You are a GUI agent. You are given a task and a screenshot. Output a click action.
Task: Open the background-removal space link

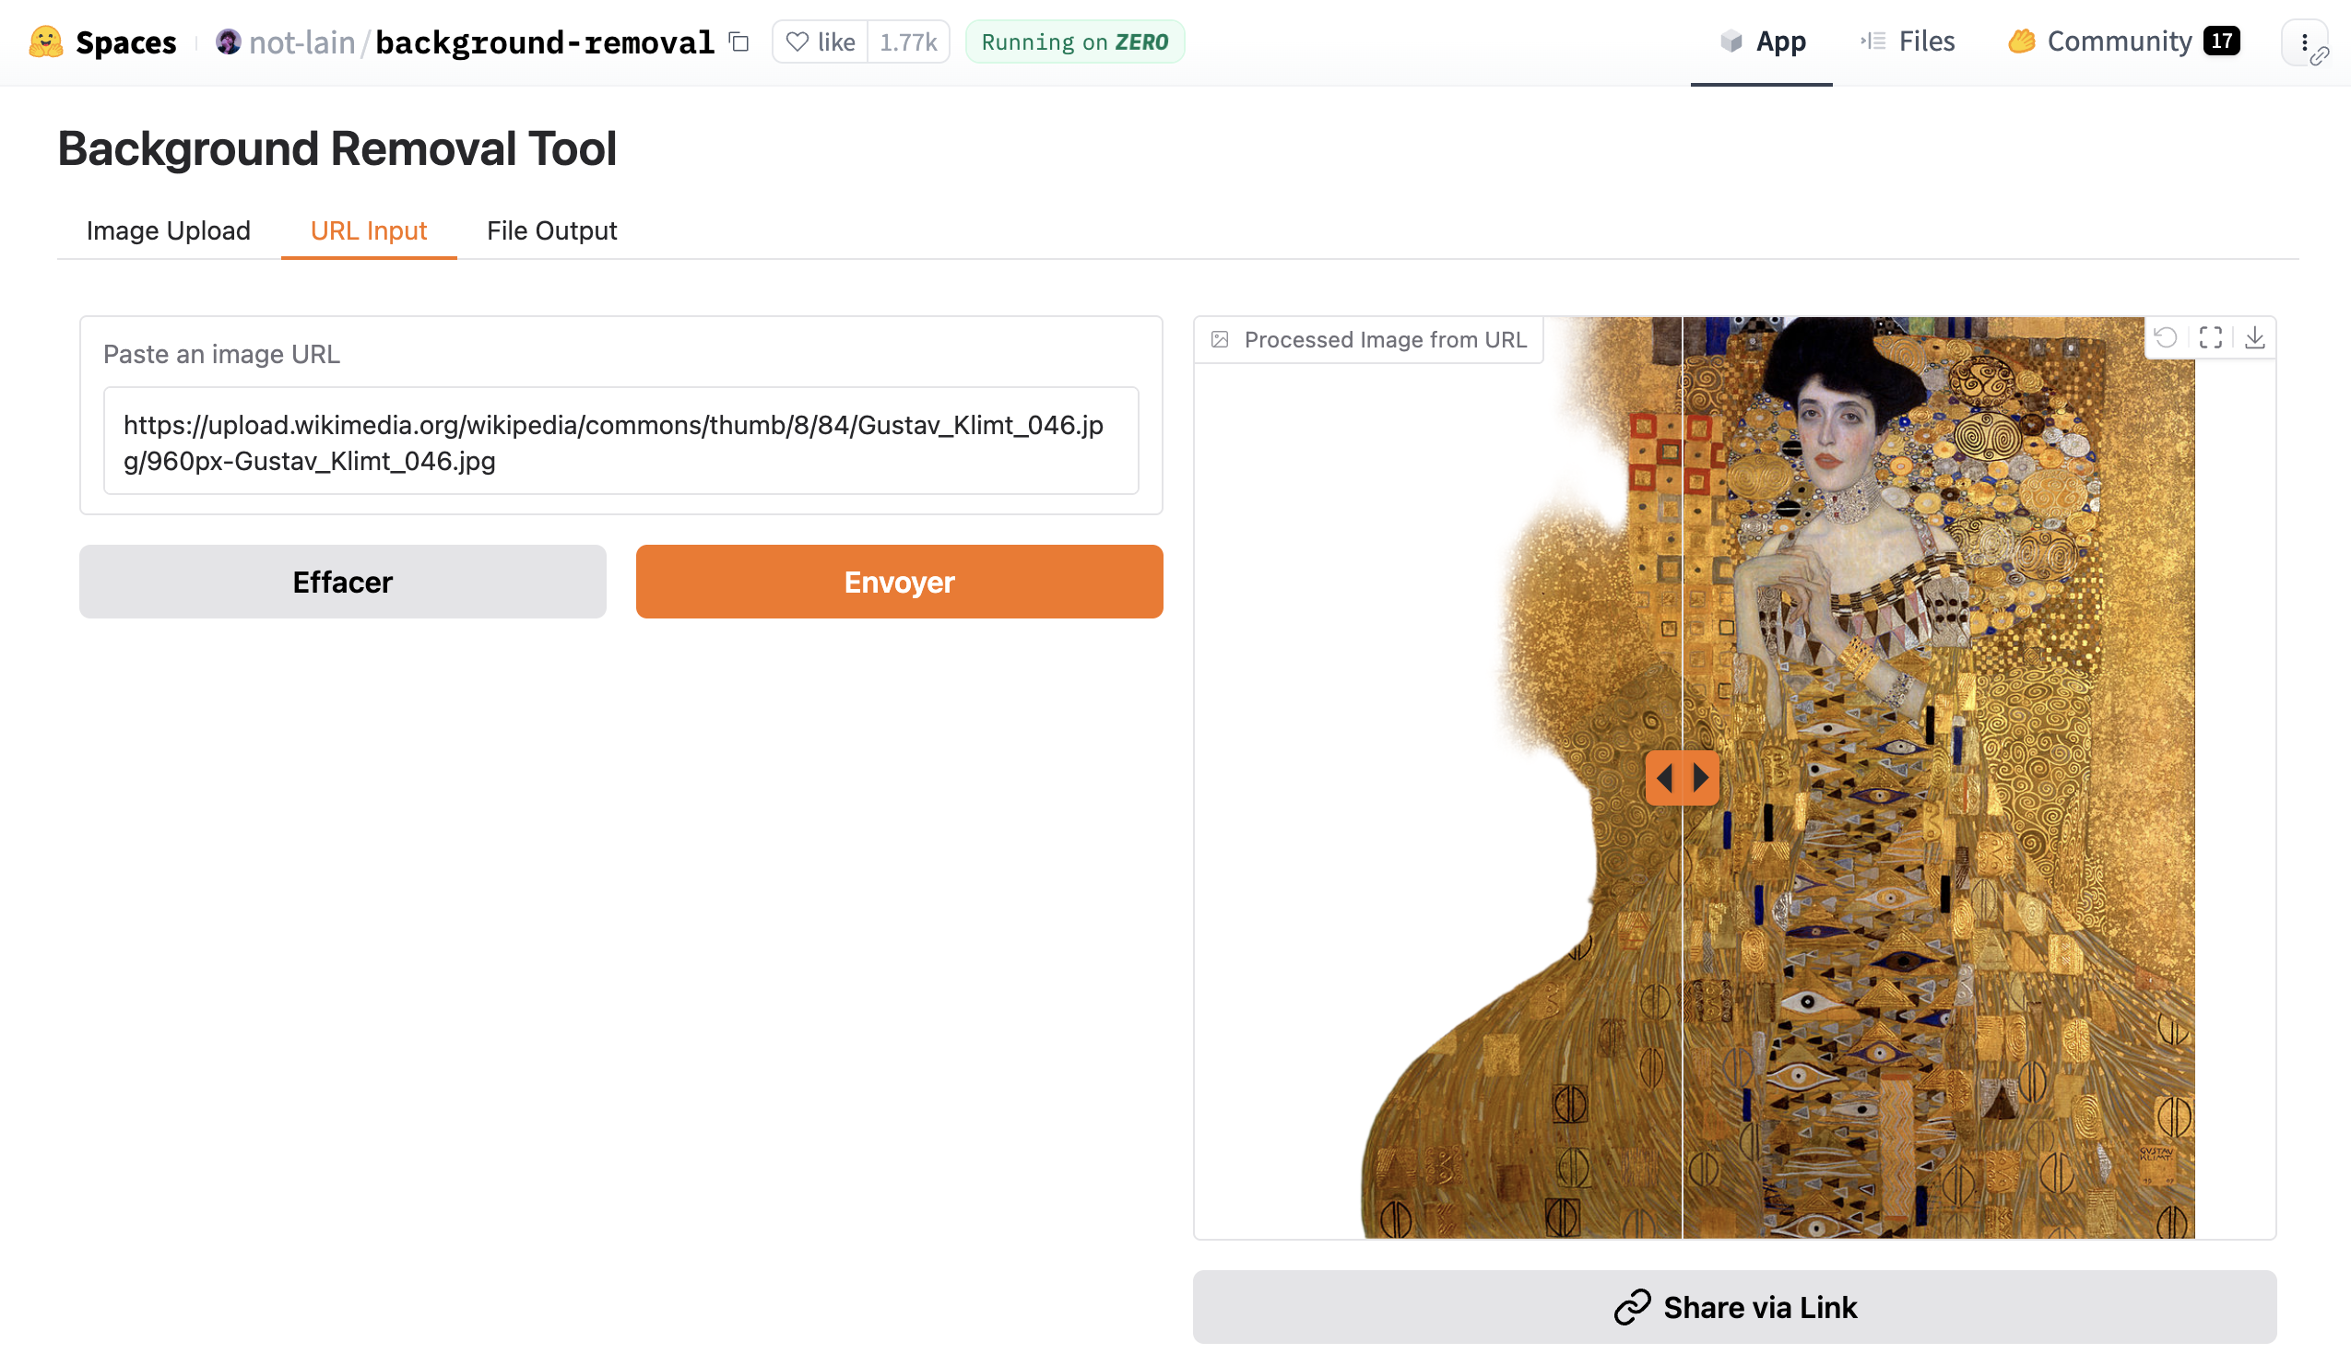click(x=544, y=42)
